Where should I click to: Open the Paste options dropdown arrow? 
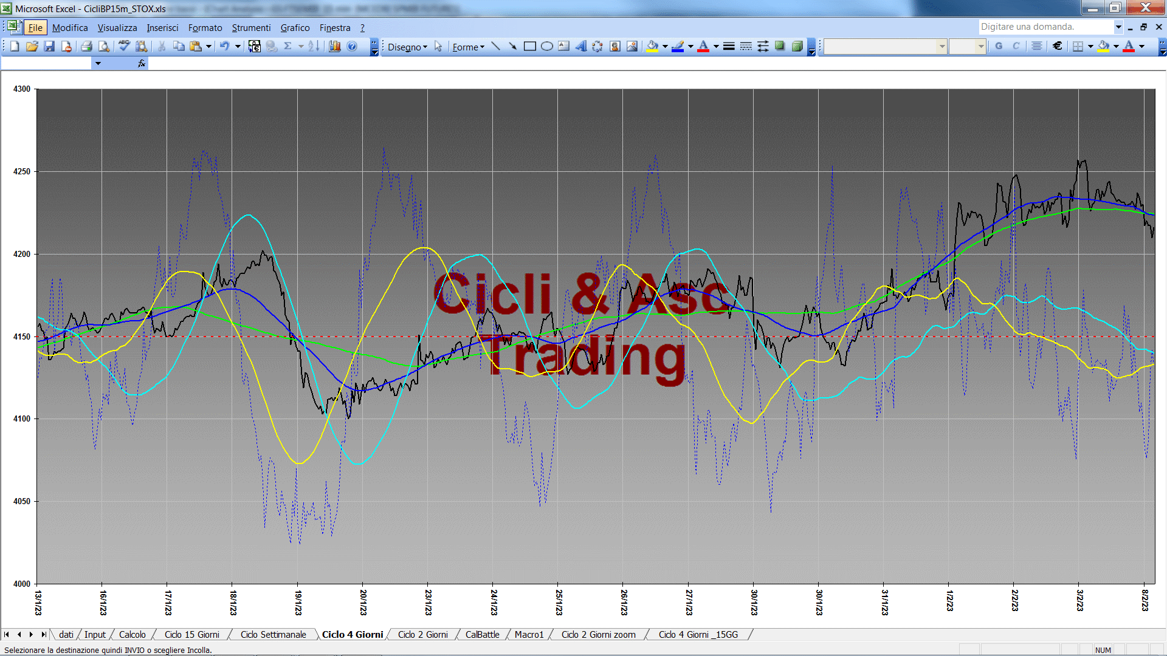coord(208,46)
